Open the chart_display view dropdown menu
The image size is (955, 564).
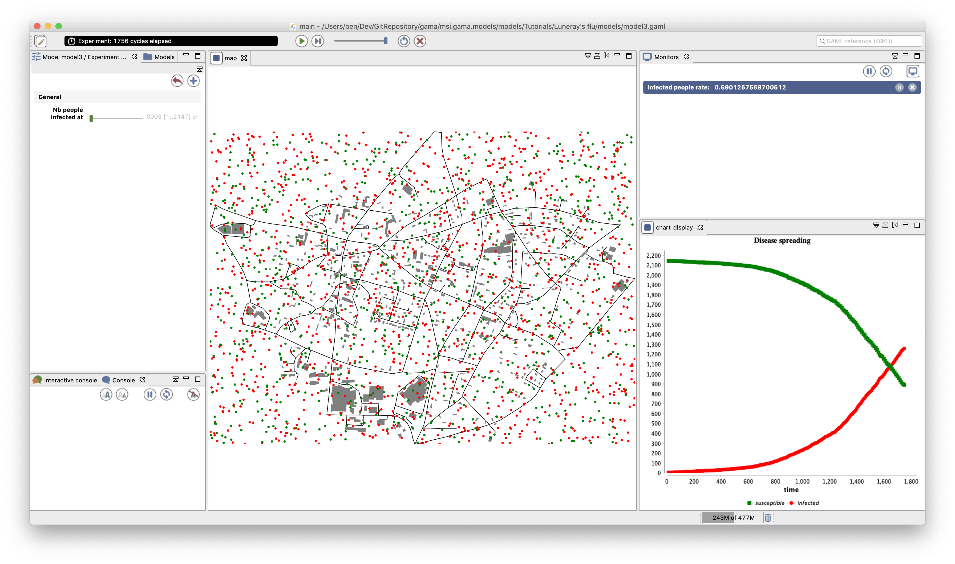click(x=876, y=225)
